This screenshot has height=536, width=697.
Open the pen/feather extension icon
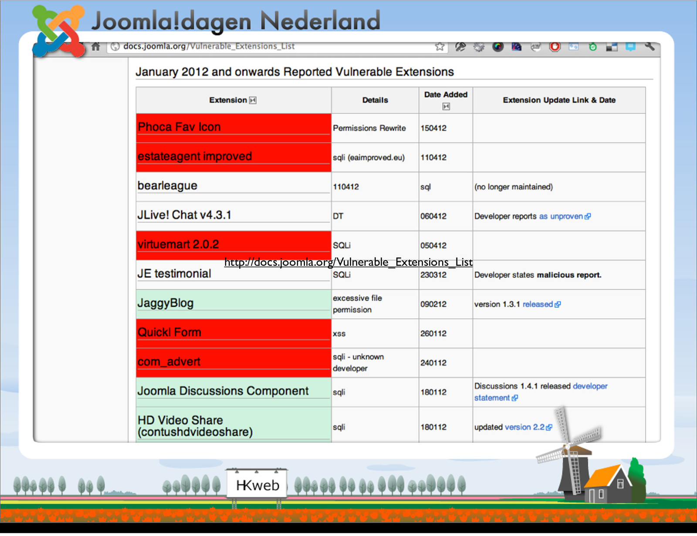460,47
